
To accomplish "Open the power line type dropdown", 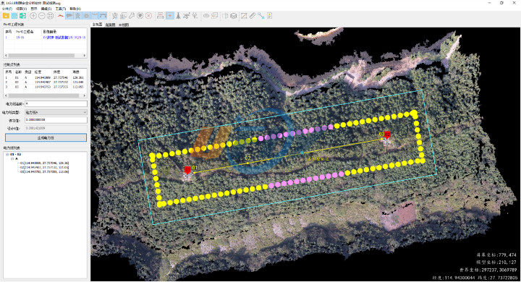I will 56,112.
